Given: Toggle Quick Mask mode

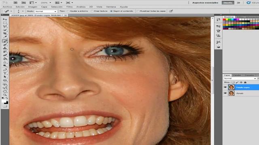Looking at the screenshot, I should pos(5,106).
